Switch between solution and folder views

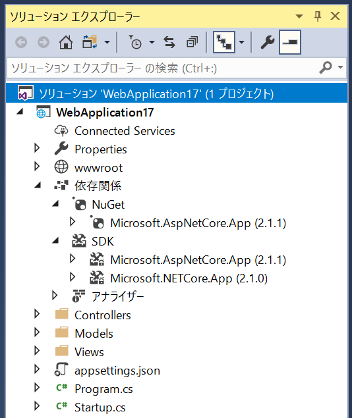tap(90, 42)
